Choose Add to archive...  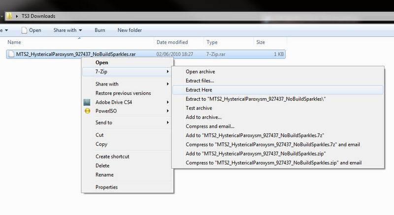tap(203, 117)
